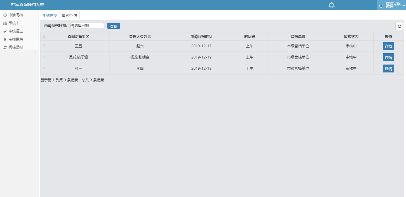Image resolution: width=406 pixels, height=197 pixels.
Task: Open 阅档超时 in the sidebar
Action: [x=16, y=47]
